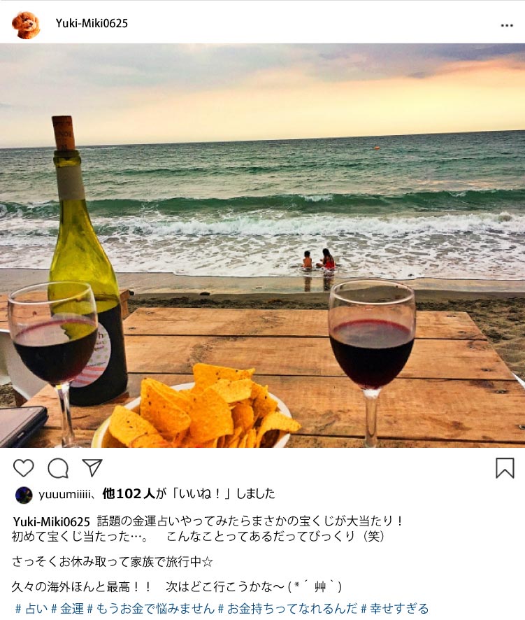
Task: Click the Yuki-Miki0625 name in the caption
Action: click(51, 522)
